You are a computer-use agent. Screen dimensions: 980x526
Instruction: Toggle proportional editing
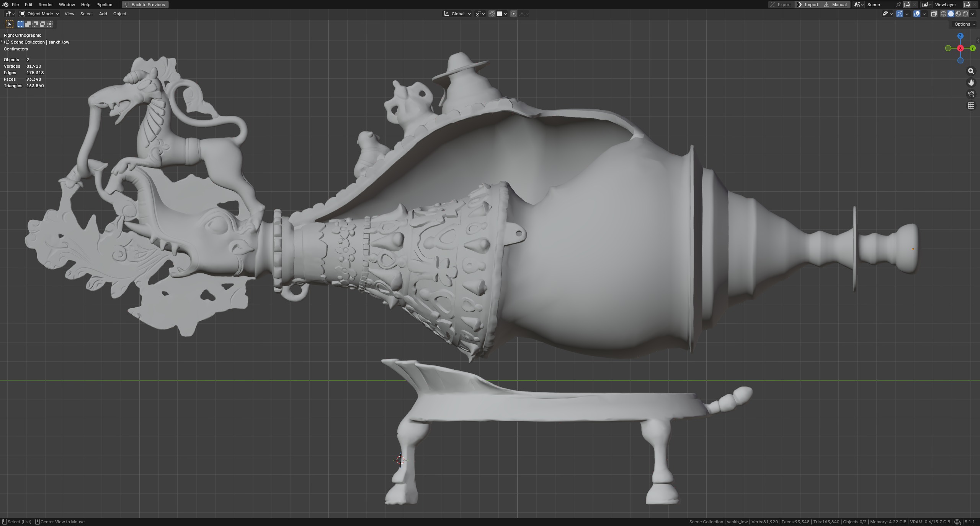514,14
